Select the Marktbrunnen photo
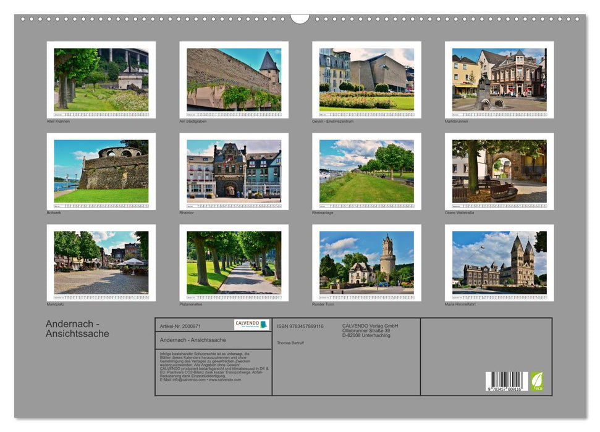600x432 pixels. coord(499,80)
